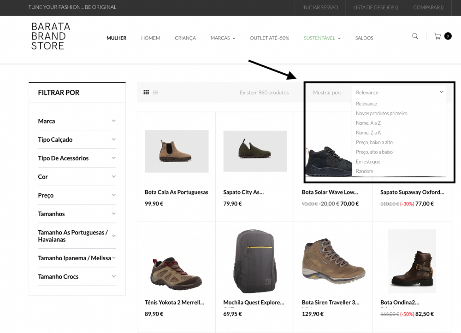Open the Saldos menu item
The image size is (461, 333).
[x=364, y=38]
